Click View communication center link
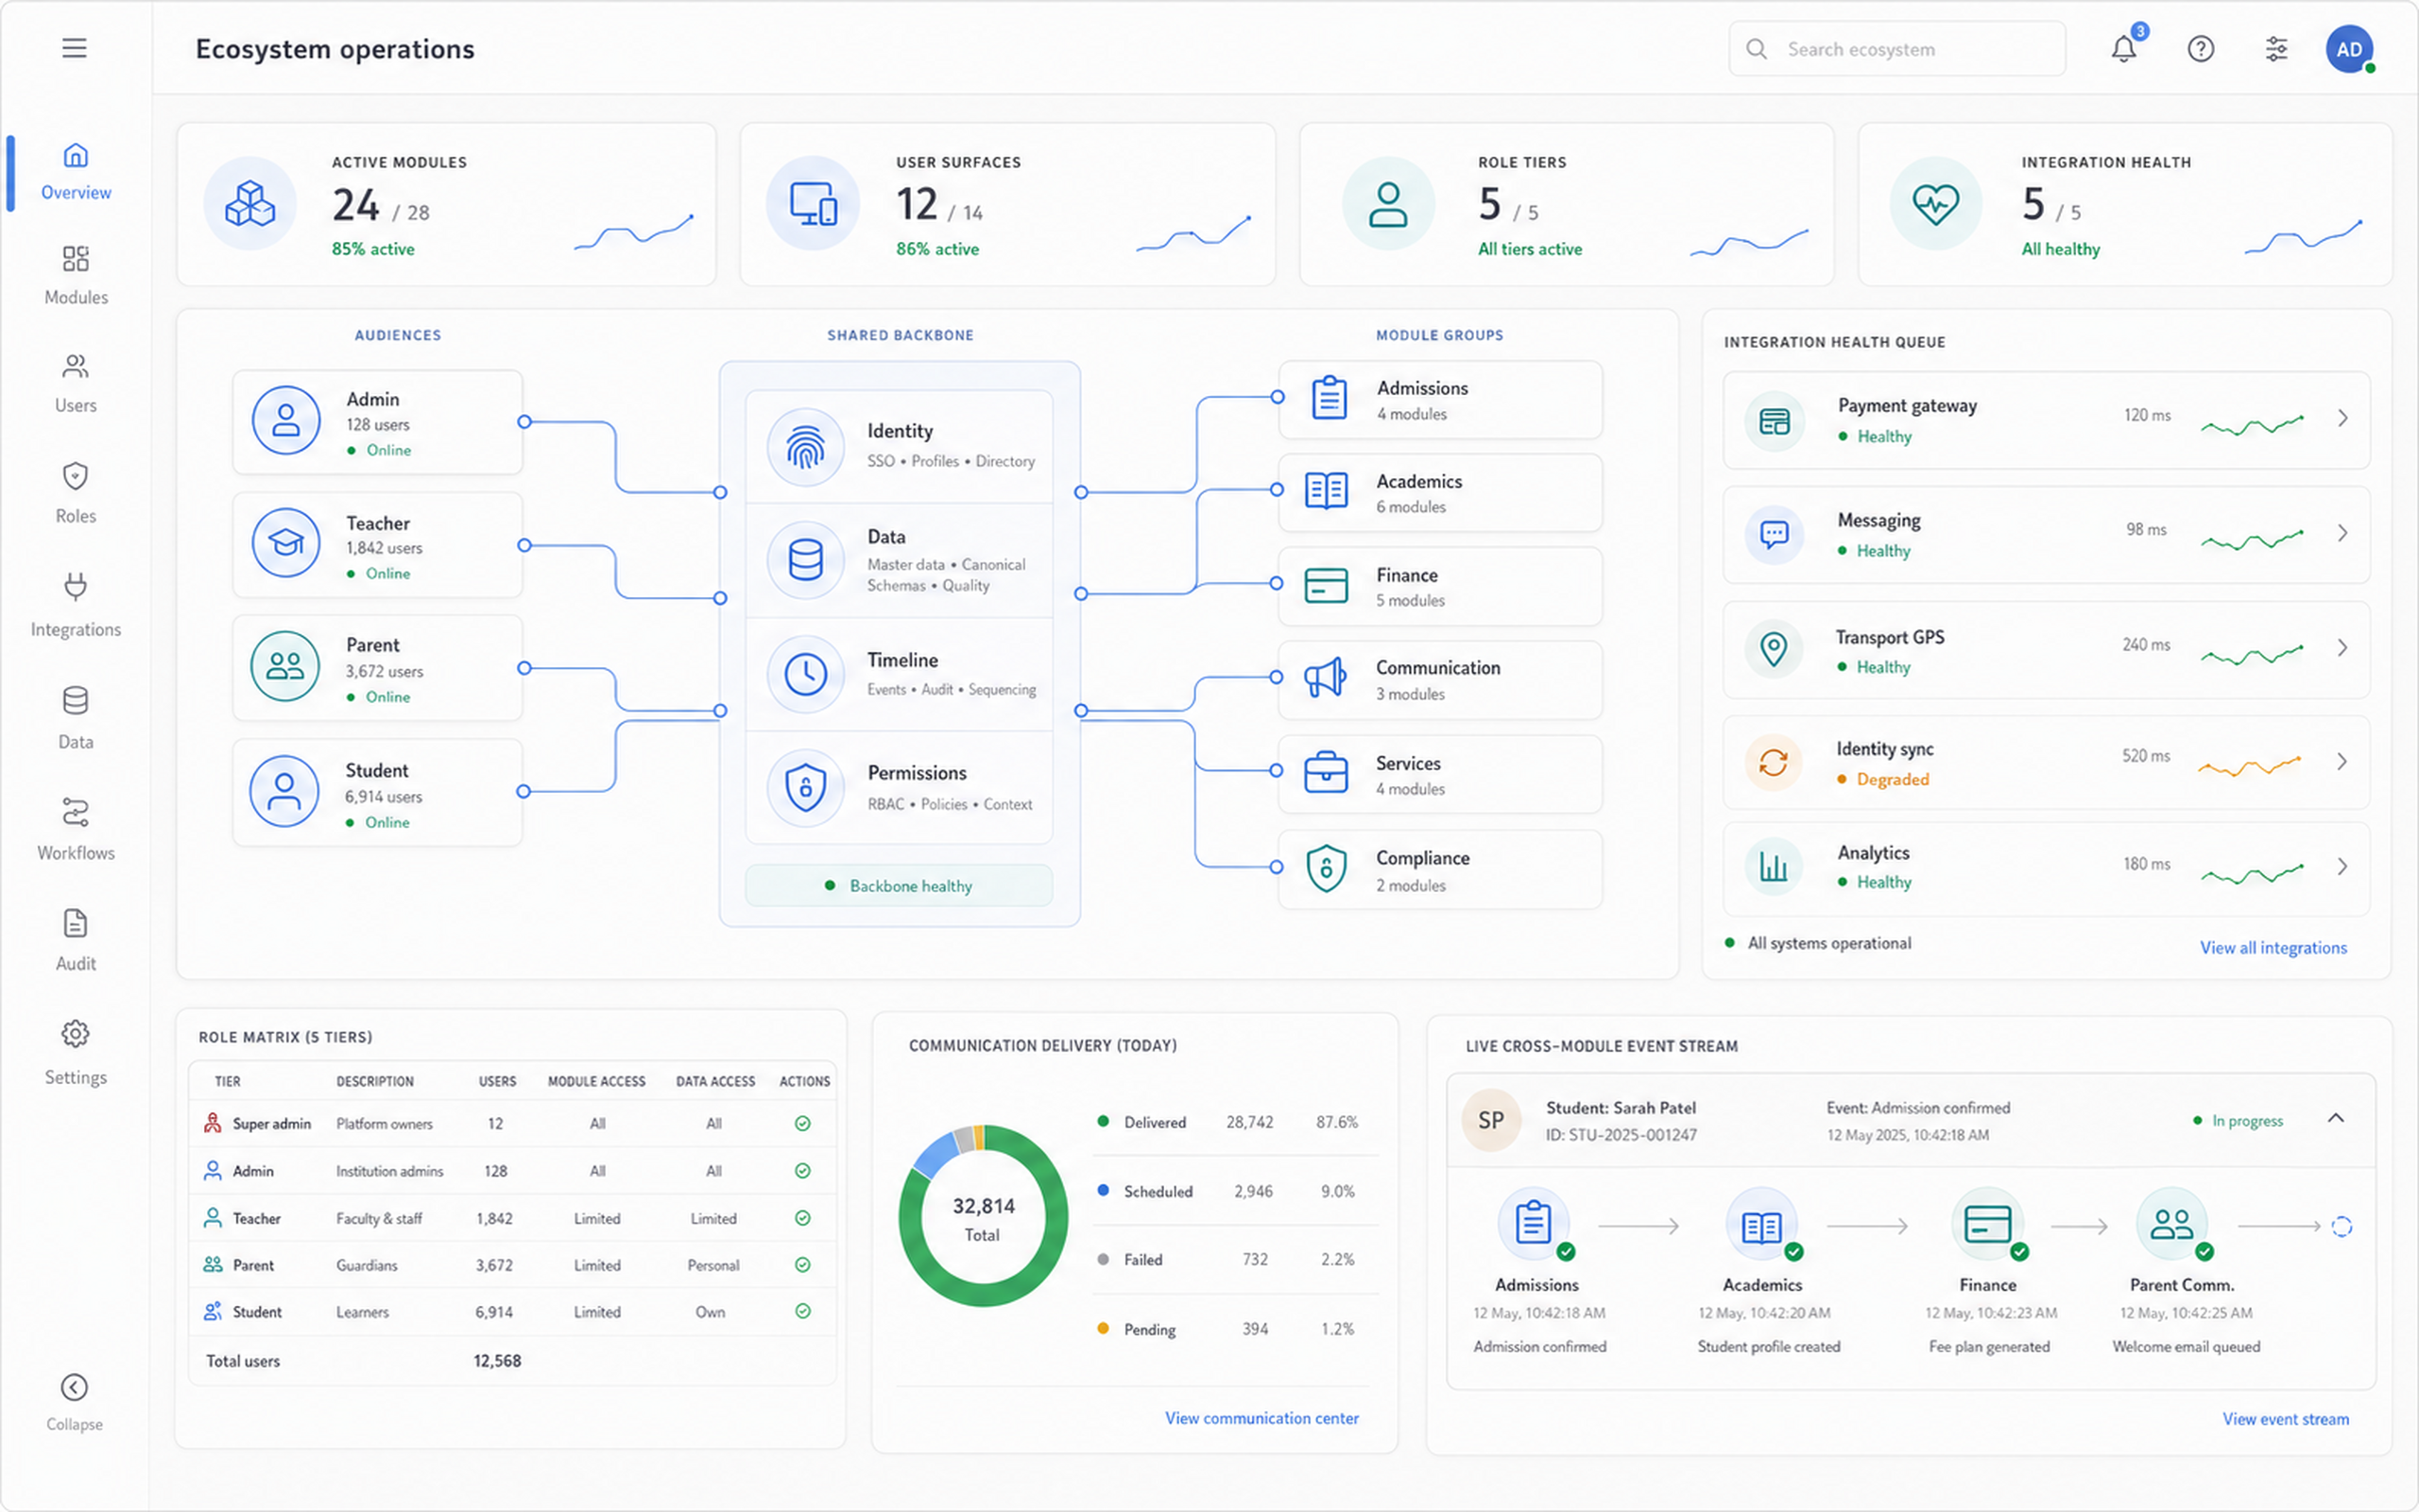 tap(1261, 1418)
